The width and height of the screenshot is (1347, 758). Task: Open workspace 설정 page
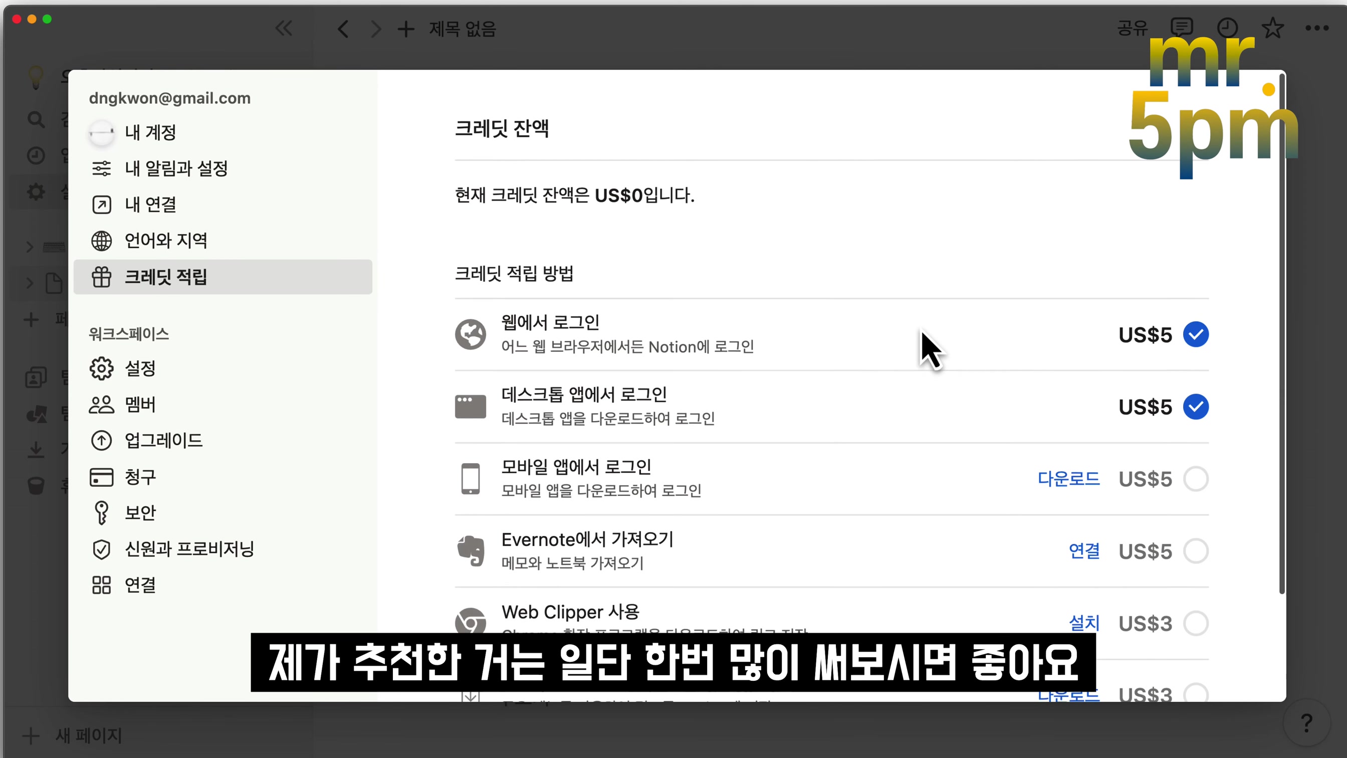[x=223, y=368]
